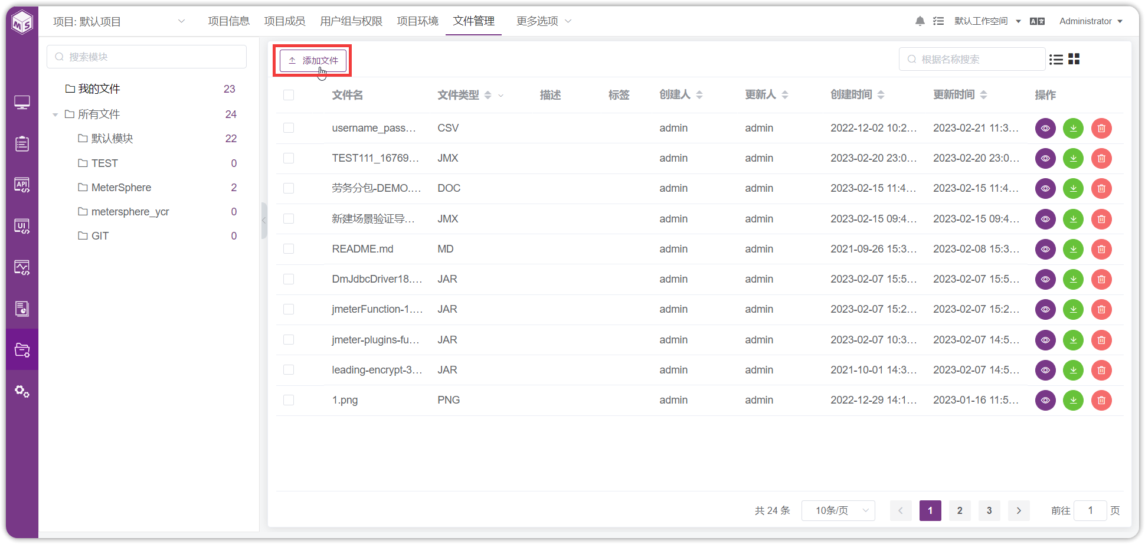Tick the leading-encrypt-3 row checkbox
This screenshot has height=544, width=1145.
289,370
